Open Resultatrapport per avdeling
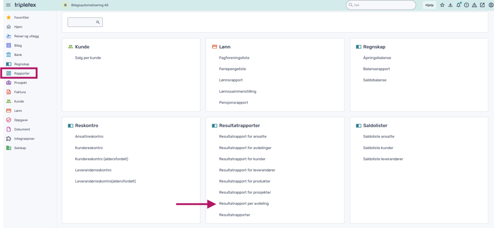The width and height of the screenshot is (494, 228). point(244,204)
